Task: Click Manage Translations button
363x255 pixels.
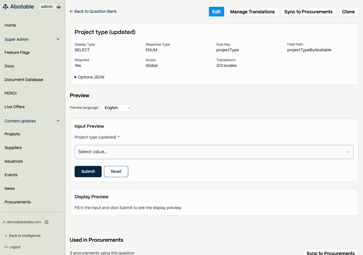Action: pyautogui.click(x=252, y=12)
